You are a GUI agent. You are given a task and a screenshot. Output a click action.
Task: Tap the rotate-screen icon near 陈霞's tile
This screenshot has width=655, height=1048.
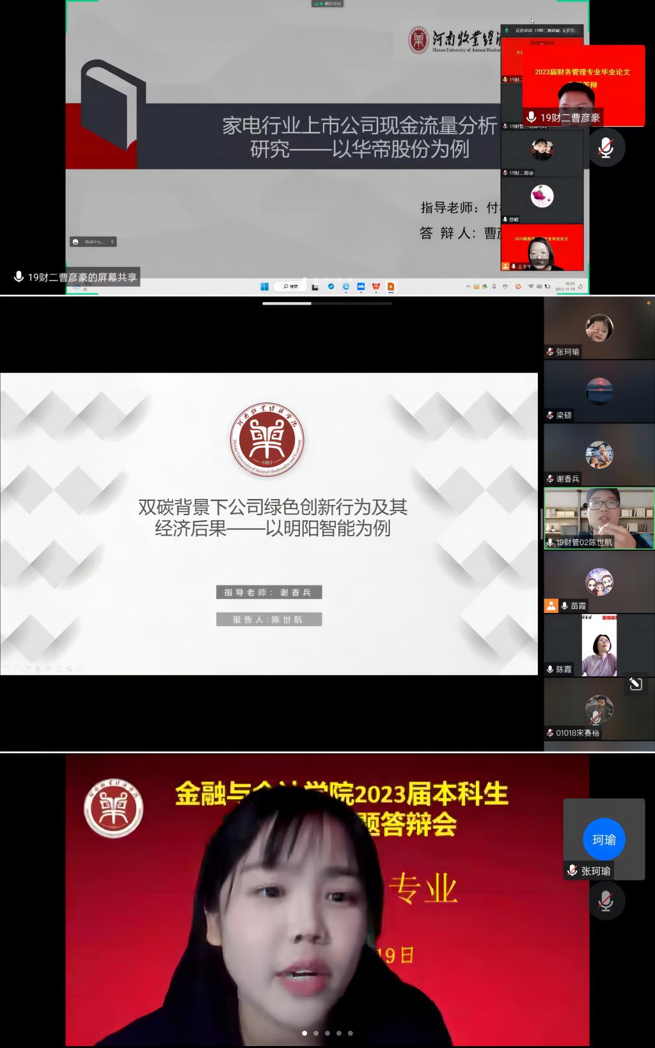tap(635, 684)
